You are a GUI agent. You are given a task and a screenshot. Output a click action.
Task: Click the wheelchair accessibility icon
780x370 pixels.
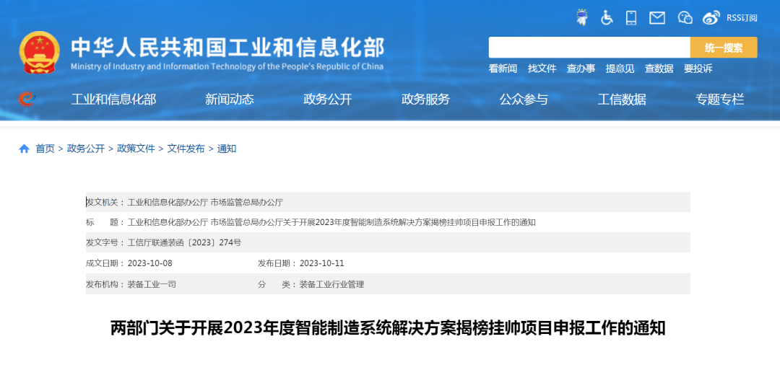[607, 17]
